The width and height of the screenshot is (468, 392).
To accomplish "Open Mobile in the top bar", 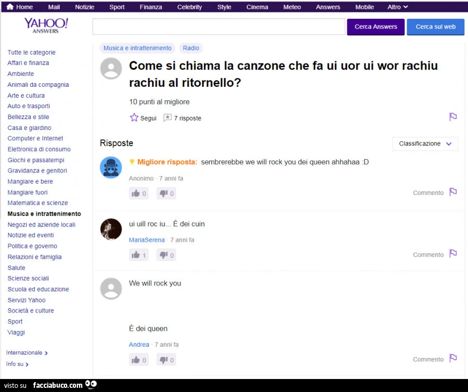I will click(x=365, y=7).
